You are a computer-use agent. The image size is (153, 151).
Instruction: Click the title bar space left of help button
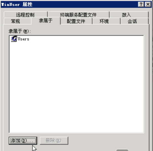click(x=85, y=4)
